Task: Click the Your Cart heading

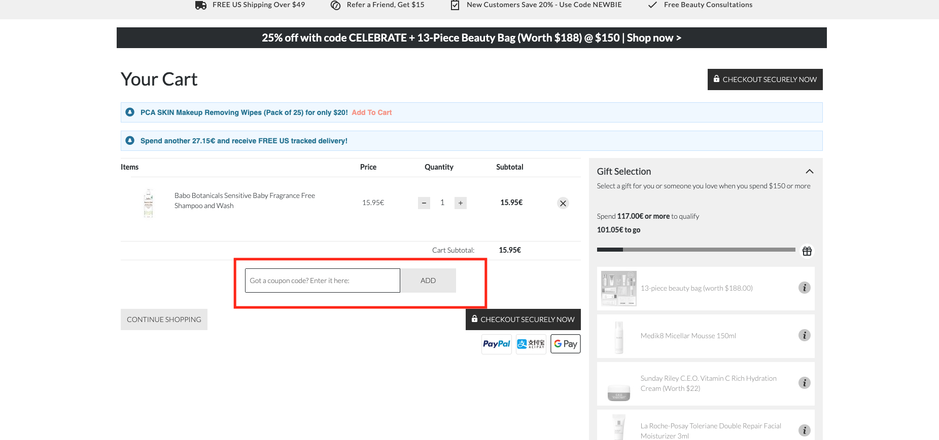Action: tap(159, 79)
